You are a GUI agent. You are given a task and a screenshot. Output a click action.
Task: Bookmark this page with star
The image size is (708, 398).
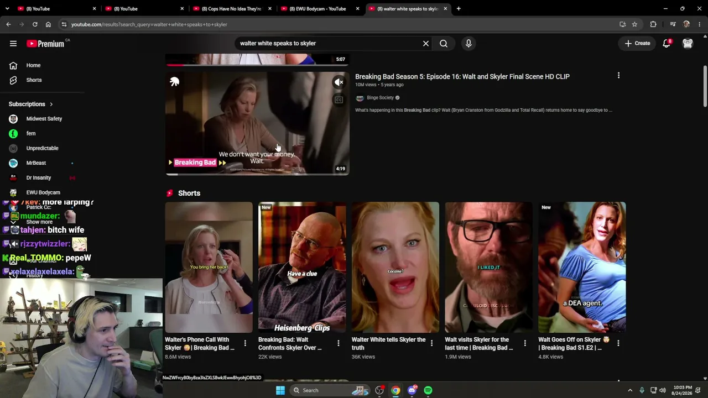(634, 24)
